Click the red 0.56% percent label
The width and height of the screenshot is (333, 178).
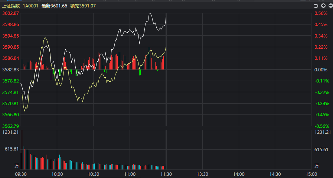[321, 13]
